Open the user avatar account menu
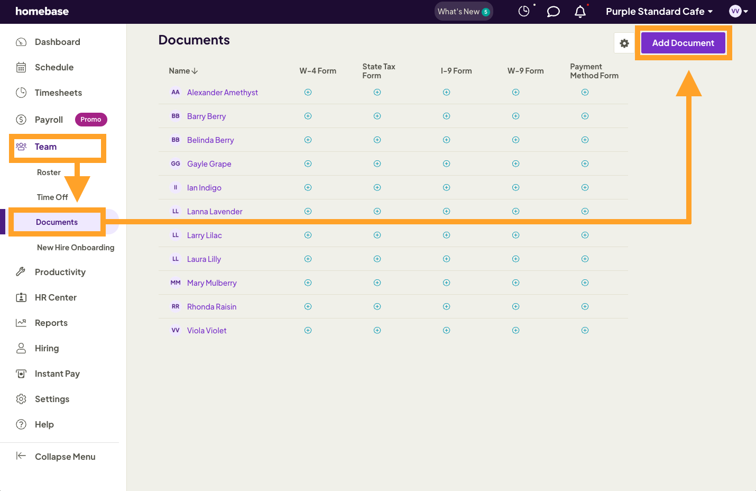Screen dimensions: 756x491 (x=735, y=11)
